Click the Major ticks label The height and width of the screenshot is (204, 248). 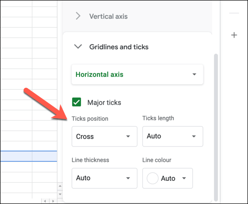tap(104, 102)
